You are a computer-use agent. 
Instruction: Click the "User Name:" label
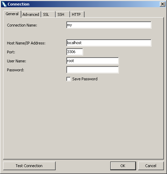[x=16, y=61]
